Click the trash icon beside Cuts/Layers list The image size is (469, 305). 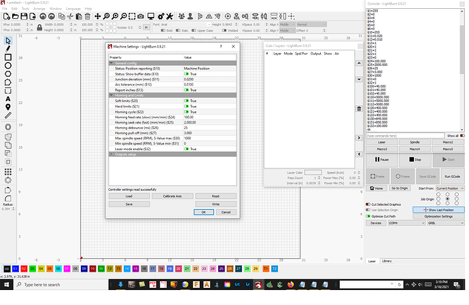[x=359, y=109]
